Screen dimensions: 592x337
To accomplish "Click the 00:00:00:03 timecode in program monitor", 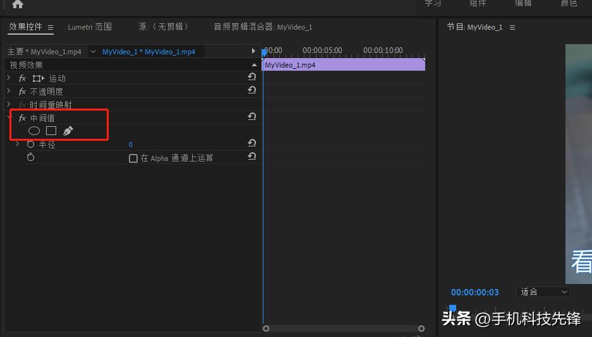I will (x=474, y=292).
